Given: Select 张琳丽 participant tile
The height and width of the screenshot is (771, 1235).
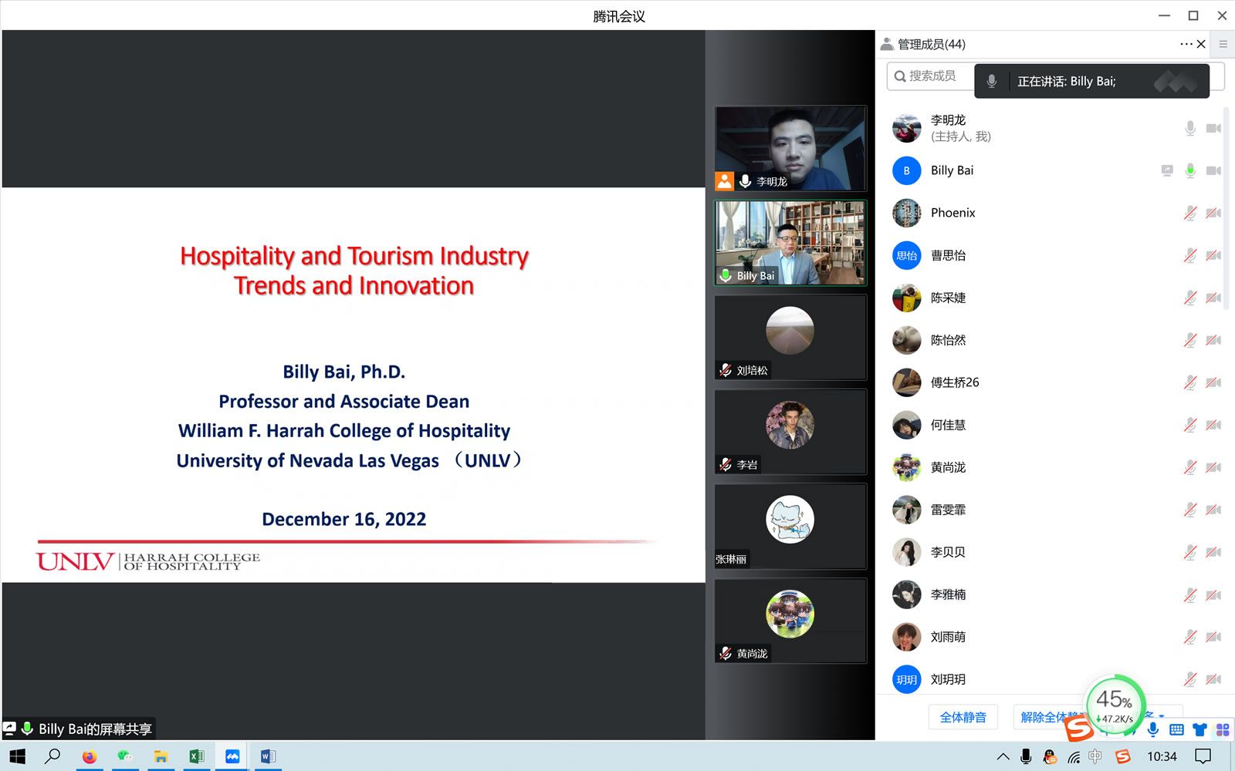Looking at the screenshot, I should [x=790, y=527].
